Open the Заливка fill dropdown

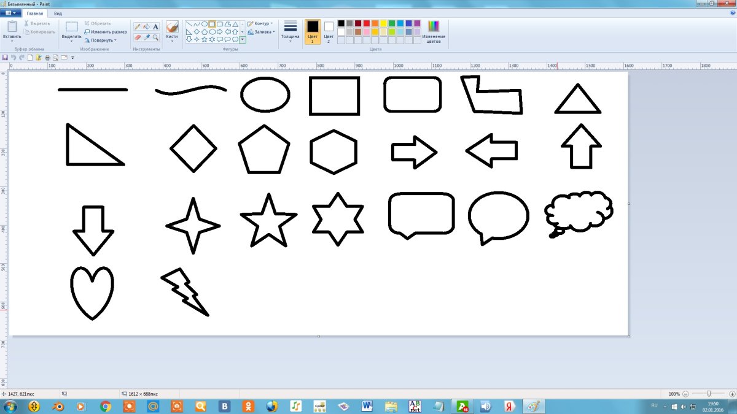tap(261, 31)
